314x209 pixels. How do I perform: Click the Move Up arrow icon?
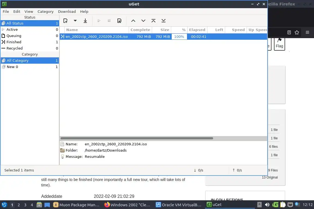(133, 21)
